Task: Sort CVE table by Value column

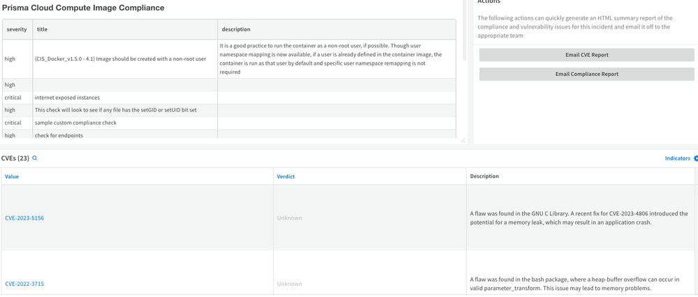Action: click(12, 176)
